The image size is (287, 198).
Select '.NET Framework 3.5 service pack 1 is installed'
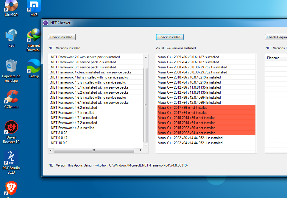[x=96, y=67]
